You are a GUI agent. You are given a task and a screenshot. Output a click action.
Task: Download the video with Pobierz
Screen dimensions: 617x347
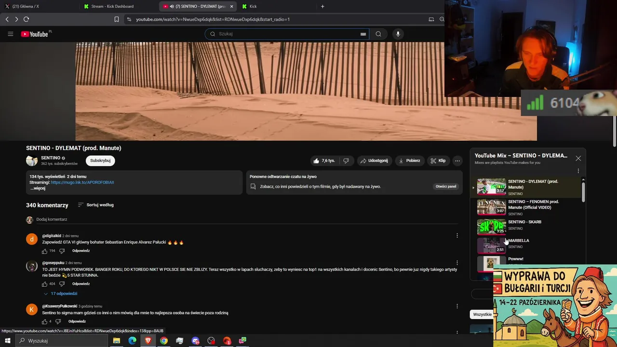tap(409, 160)
